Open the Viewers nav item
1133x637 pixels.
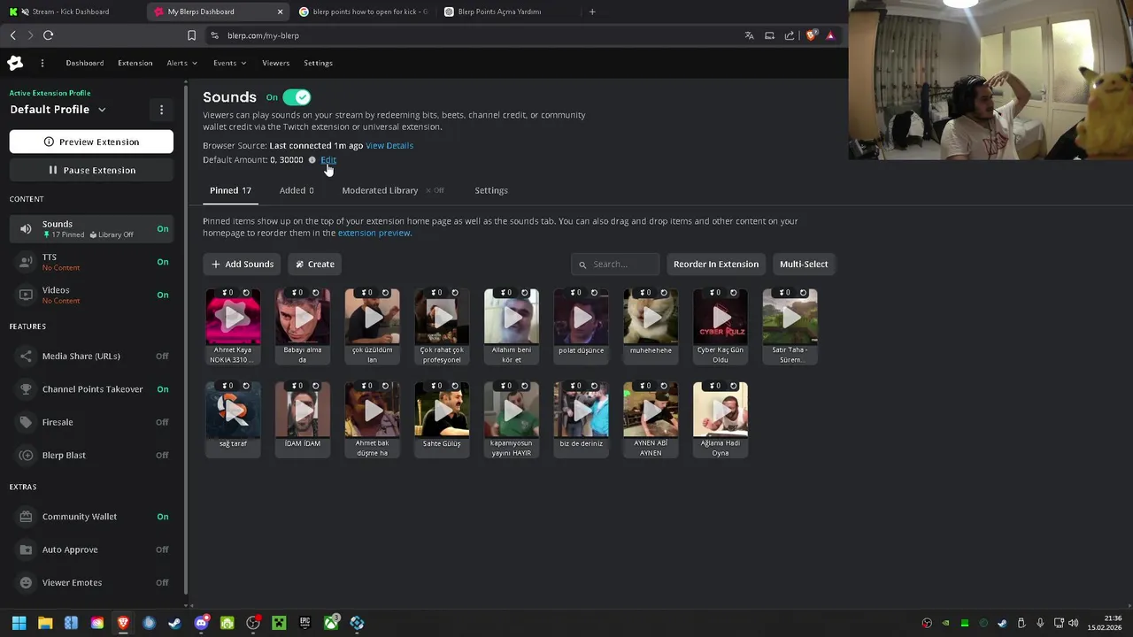coord(275,63)
